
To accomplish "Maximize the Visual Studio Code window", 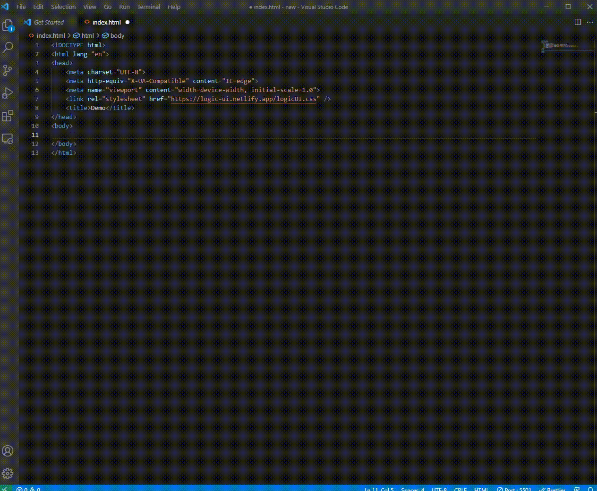I will [568, 7].
